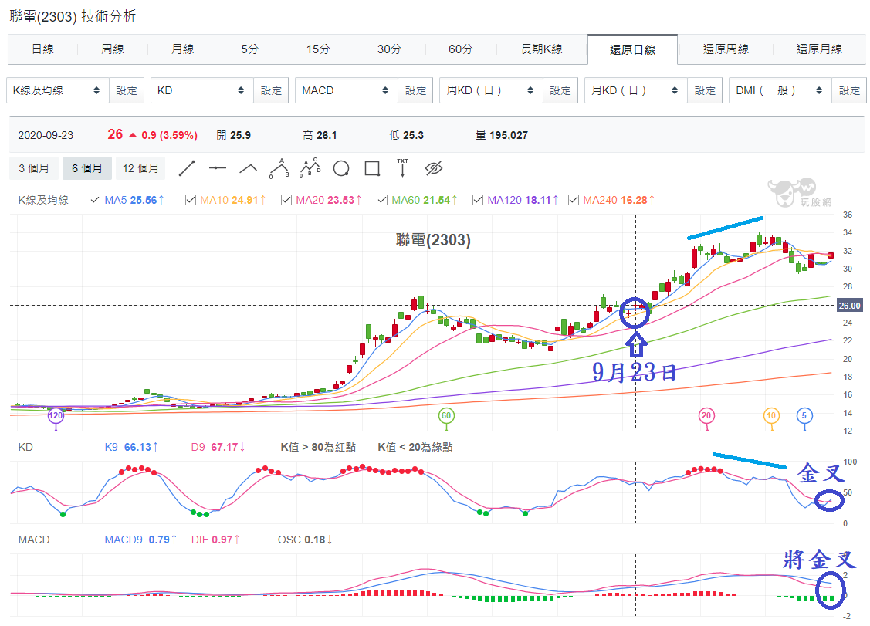Click the orange 10 moving average marker
Screen dimensions: 870x626
pos(771,416)
